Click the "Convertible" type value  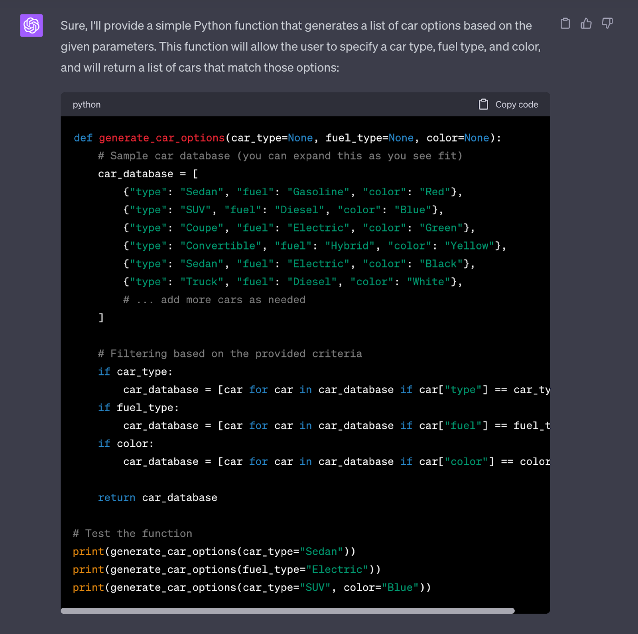(221, 245)
